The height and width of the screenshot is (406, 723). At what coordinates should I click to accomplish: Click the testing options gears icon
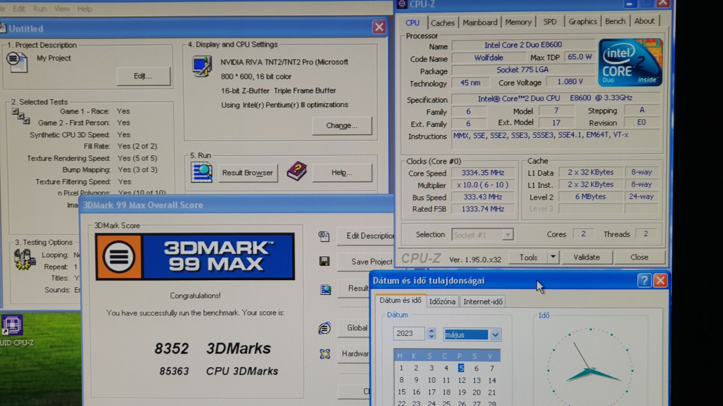(x=24, y=259)
